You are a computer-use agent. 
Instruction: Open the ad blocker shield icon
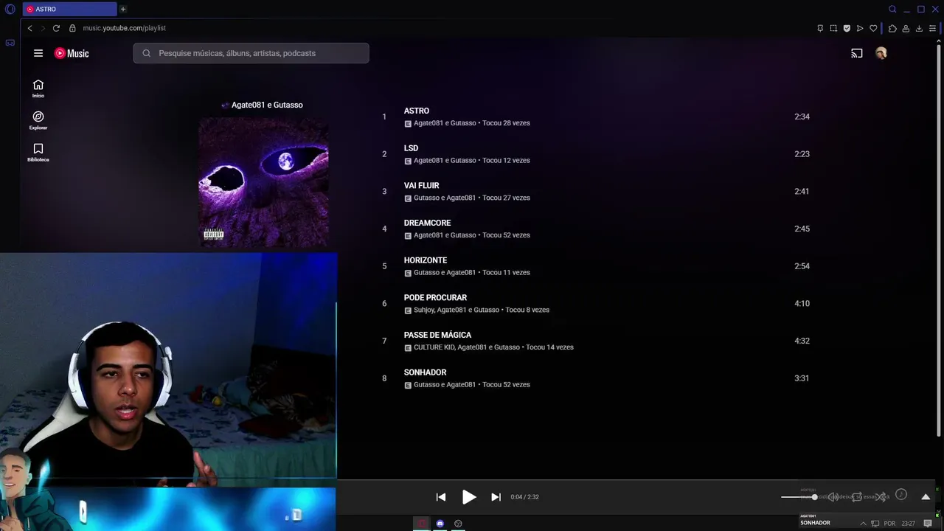tap(847, 28)
